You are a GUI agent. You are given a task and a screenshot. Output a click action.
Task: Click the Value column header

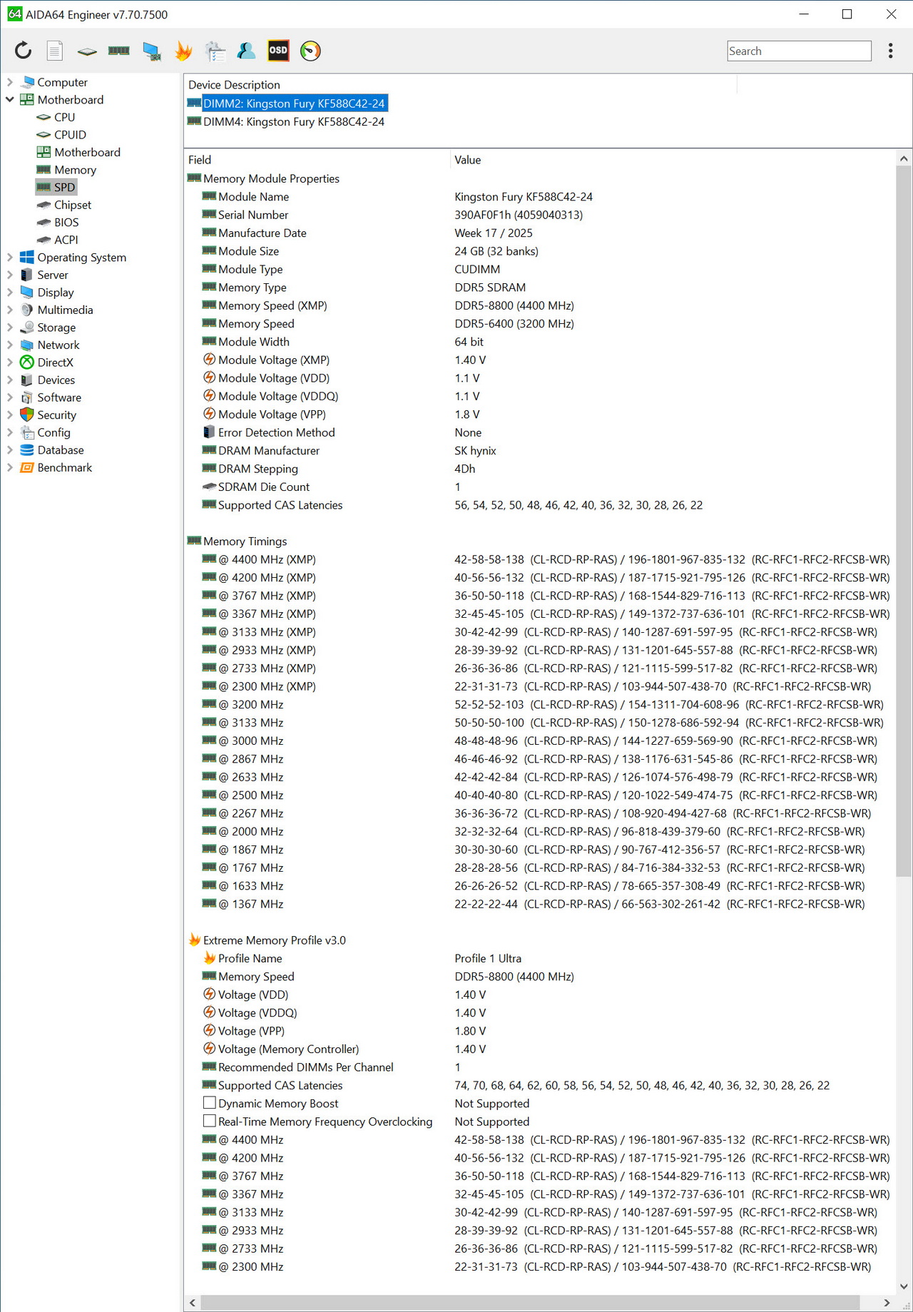tap(468, 160)
